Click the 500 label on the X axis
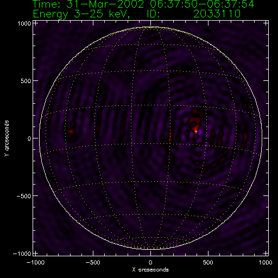Screen dimensions: 278x278 pyautogui.click(x=208, y=262)
